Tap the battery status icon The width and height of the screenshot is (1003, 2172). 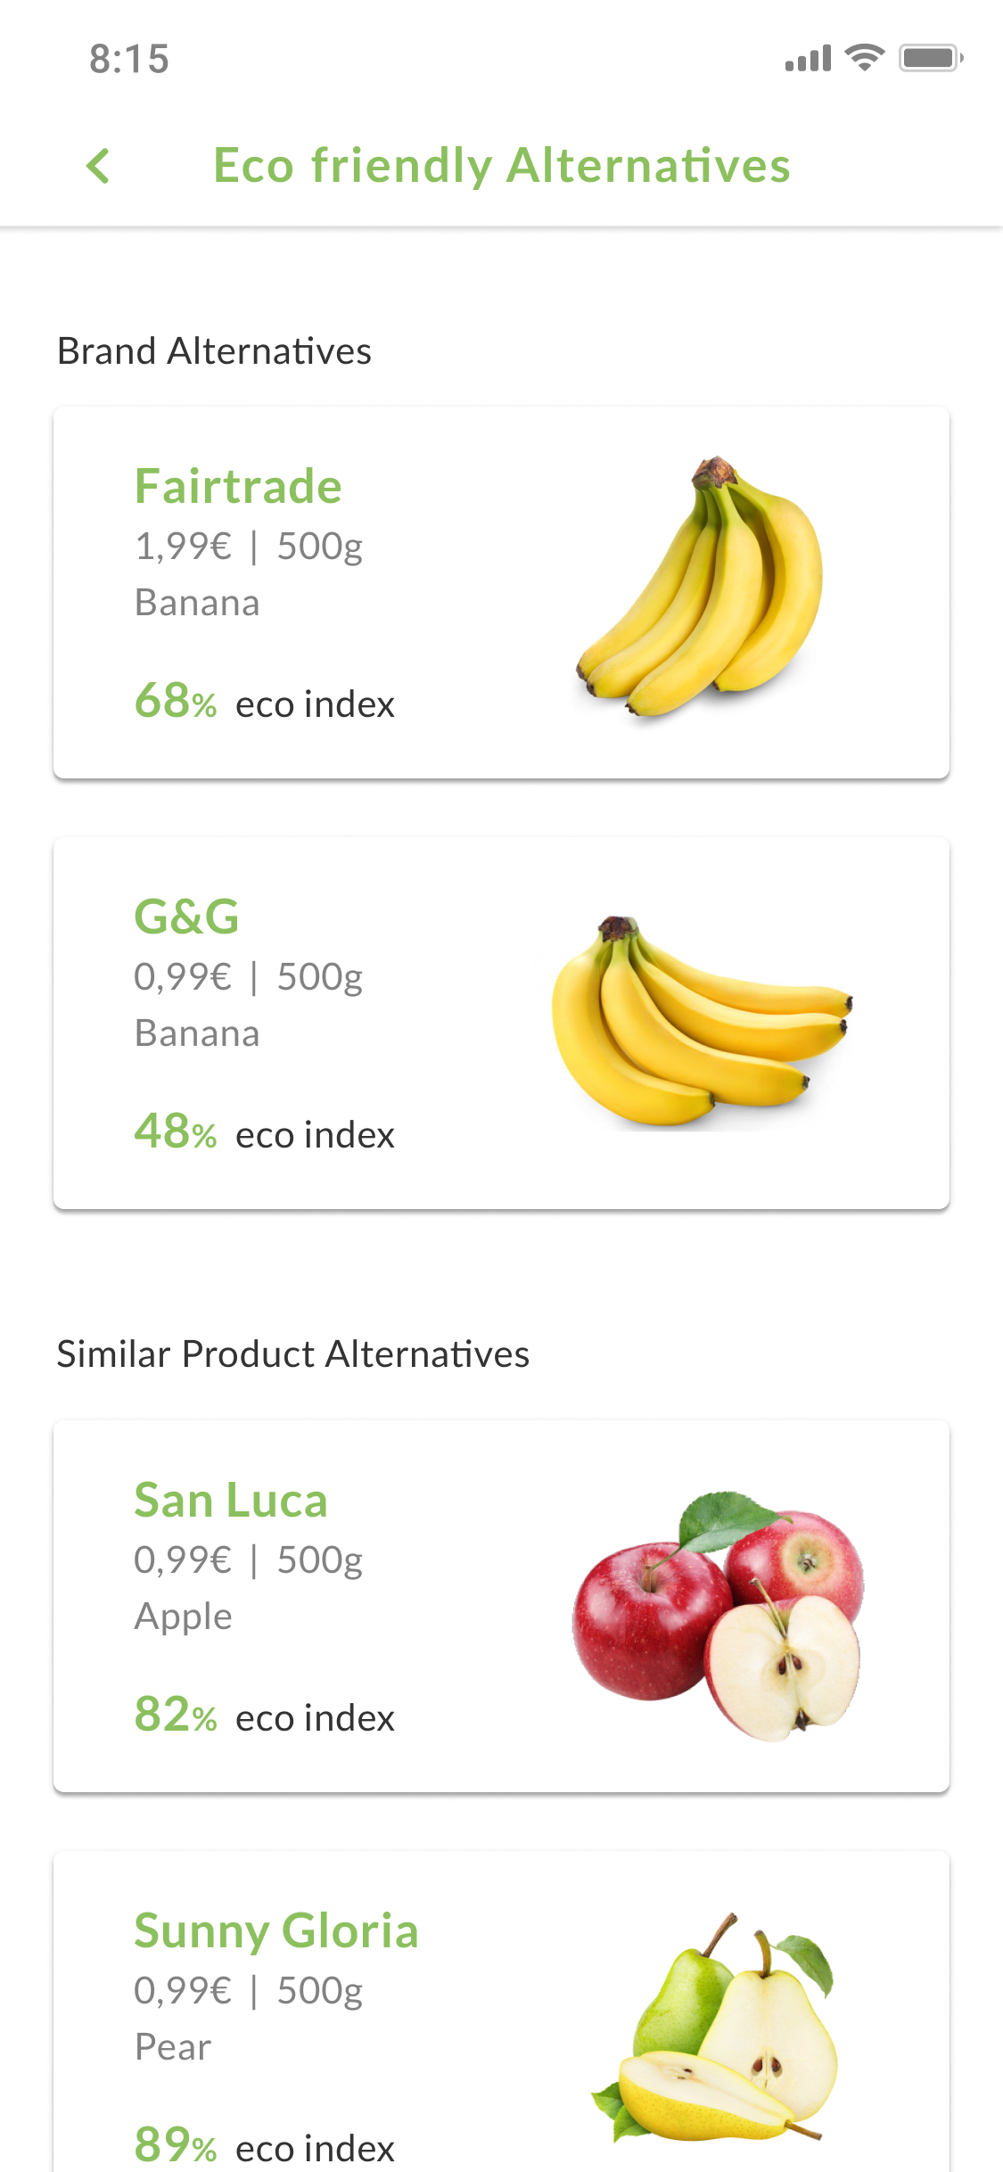(x=931, y=58)
